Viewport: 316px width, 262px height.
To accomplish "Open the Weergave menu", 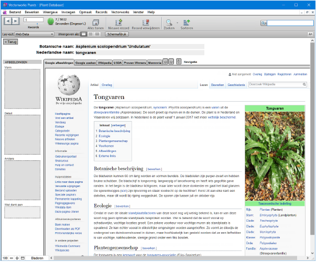I will [50, 12].
